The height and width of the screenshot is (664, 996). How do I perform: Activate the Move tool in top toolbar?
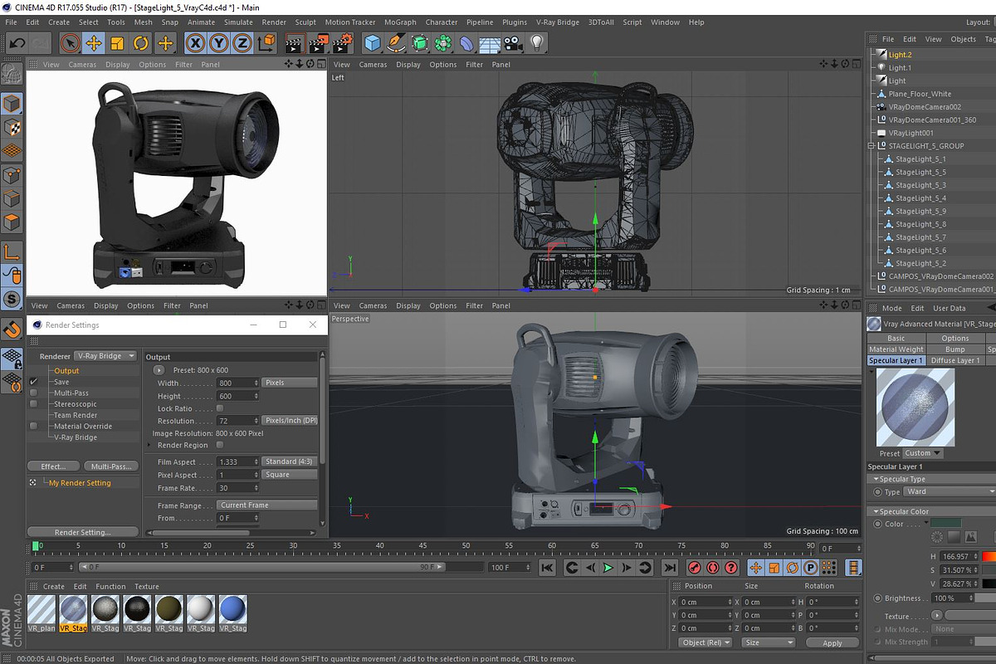94,42
